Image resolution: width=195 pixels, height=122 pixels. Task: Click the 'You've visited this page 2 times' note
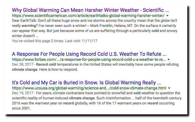pyautogui.click(x=55, y=41)
